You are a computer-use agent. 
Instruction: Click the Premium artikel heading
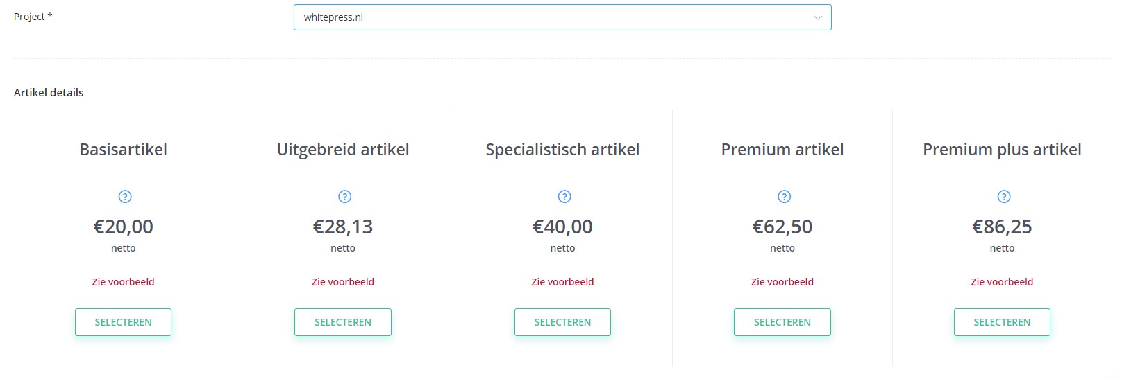[x=782, y=150]
